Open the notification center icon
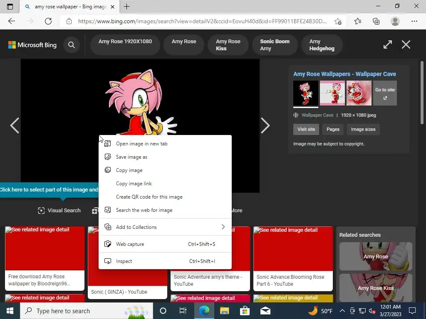 point(412,311)
